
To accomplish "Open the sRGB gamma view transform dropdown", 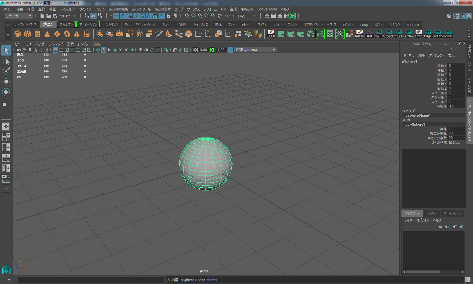I will (255, 50).
